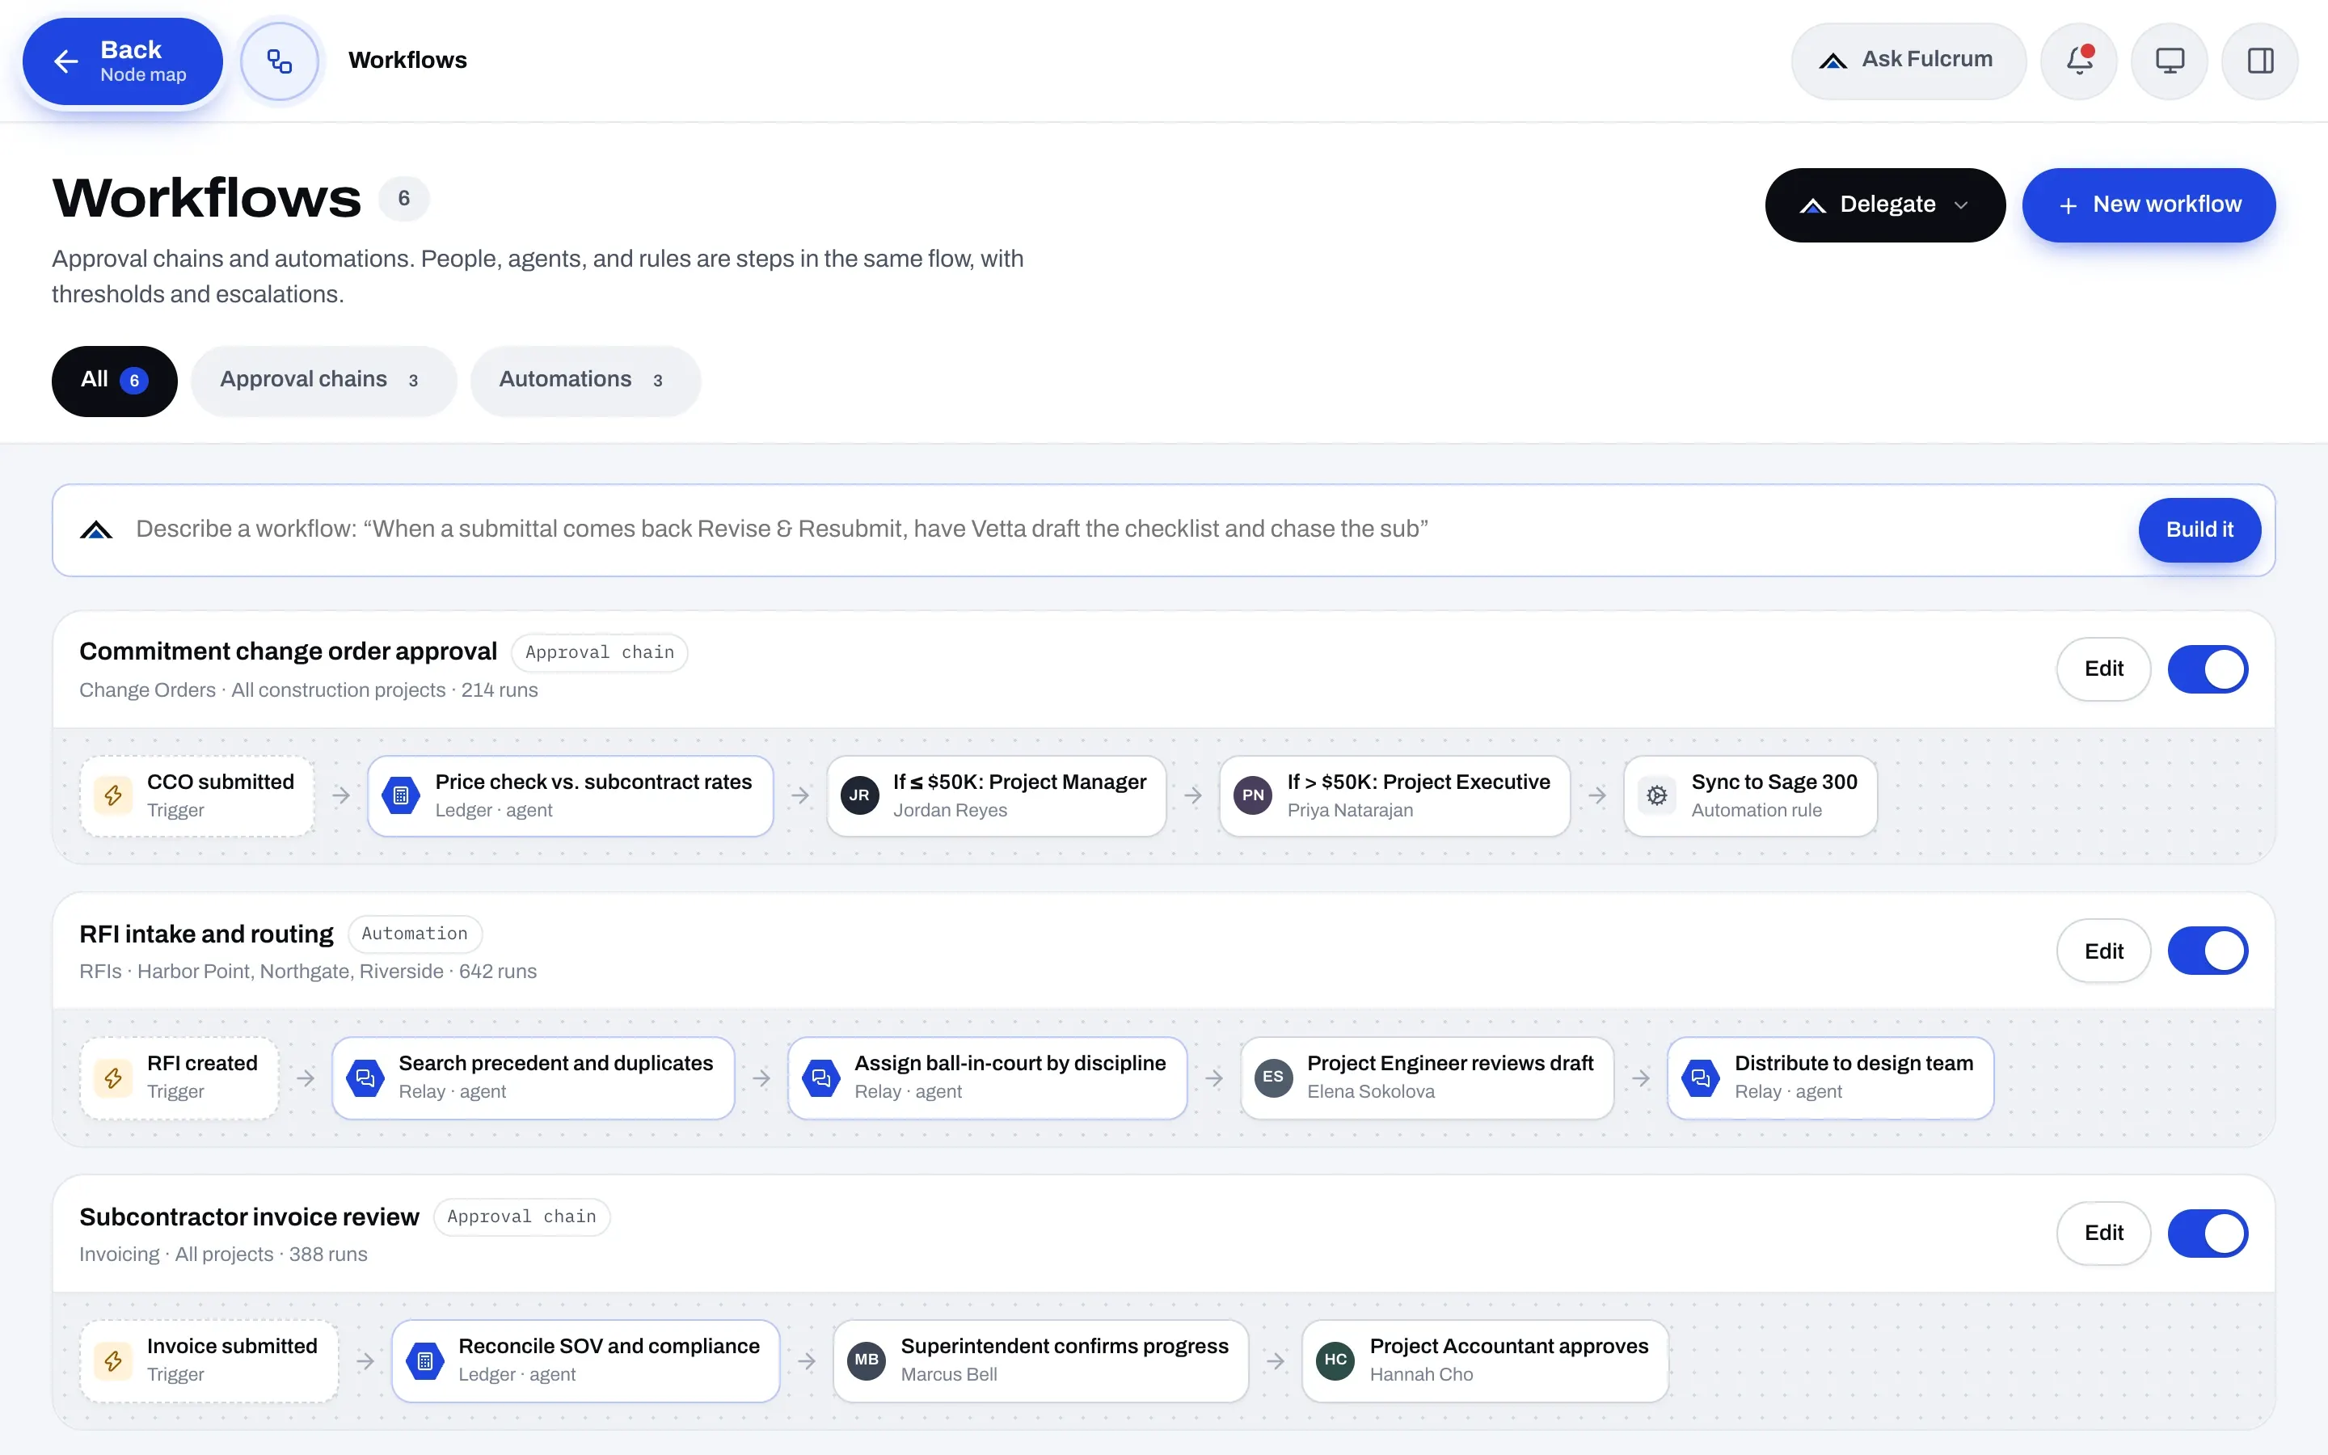This screenshot has height=1455, width=2328.
Task: Click Reconcile SOV Ledger agent icon
Action: (424, 1360)
